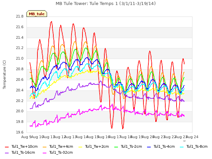Click the 20.6 y-axis tick label

(20, 79)
